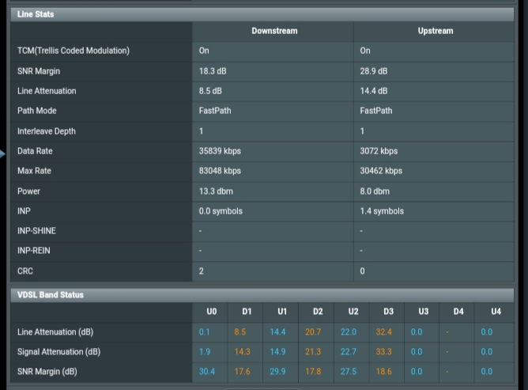Click the SNR Margin downstream value 18.3 dB

[213, 71]
